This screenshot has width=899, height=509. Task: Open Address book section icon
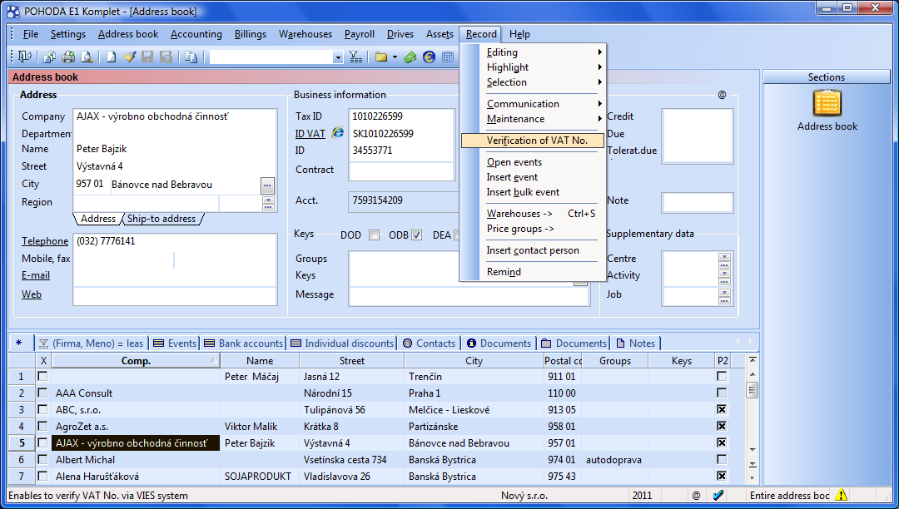[x=827, y=103]
